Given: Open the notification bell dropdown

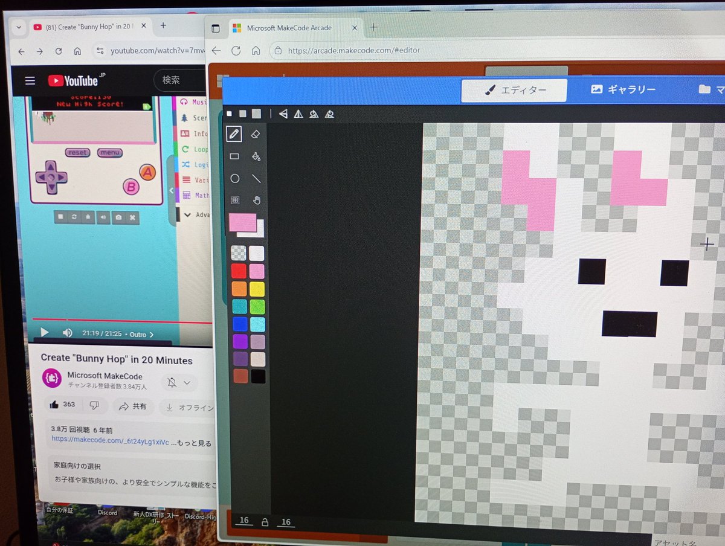Looking at the screenshot, I should pyautogui.click(x=179, y=382).
